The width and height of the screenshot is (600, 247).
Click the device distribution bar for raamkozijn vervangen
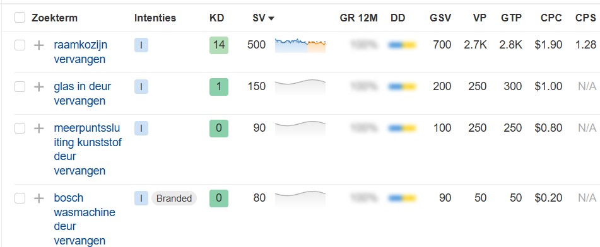point(402,45)
